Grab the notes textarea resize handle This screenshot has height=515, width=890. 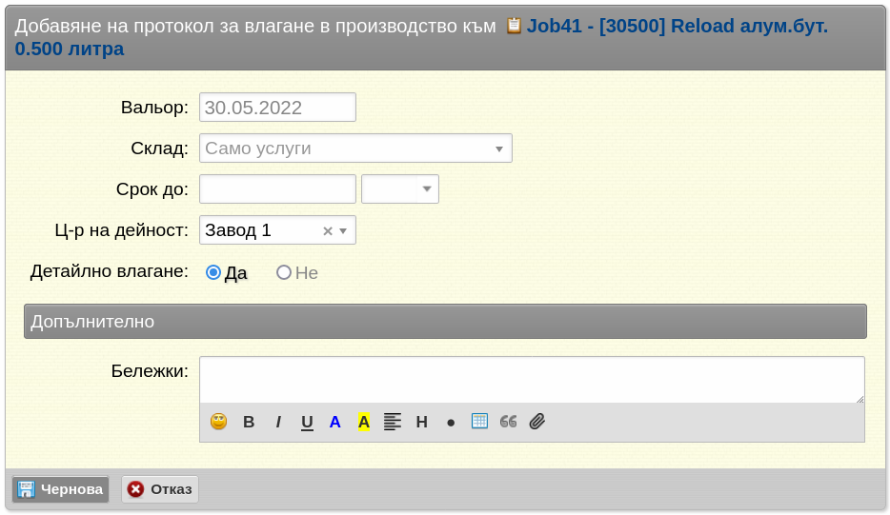pos(860,399)
